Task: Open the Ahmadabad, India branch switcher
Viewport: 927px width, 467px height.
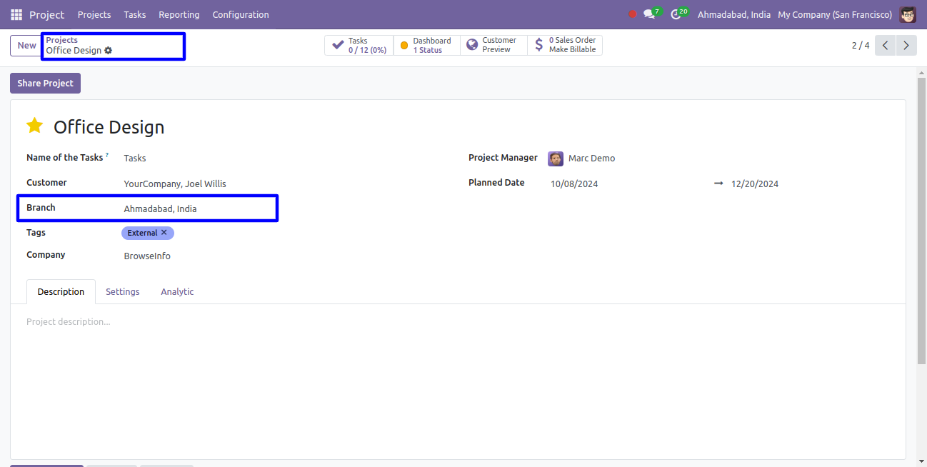Action: 734,14
